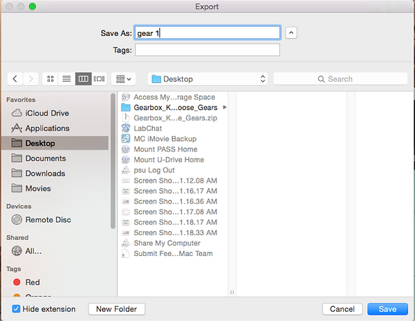
Task: Select MC iMovie Backup item
Action: pos(172,139)
